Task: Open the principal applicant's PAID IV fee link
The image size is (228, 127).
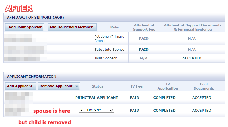Action: pos(134,98)
